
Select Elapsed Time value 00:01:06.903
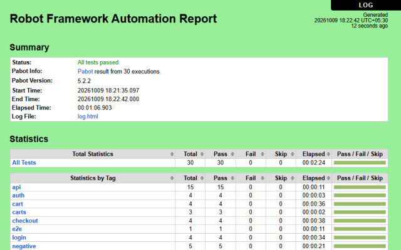(x=95, y=108)
